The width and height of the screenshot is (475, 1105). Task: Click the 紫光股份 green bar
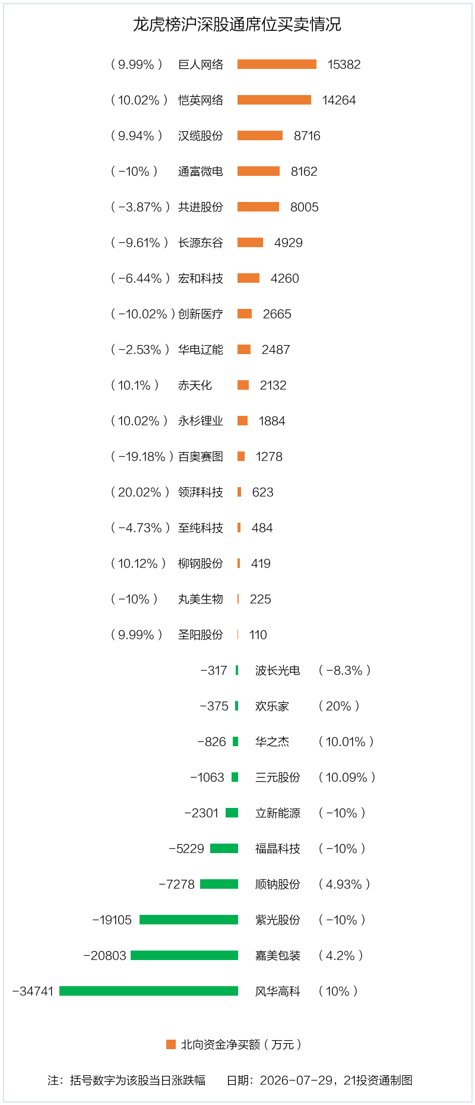(189, 920)
